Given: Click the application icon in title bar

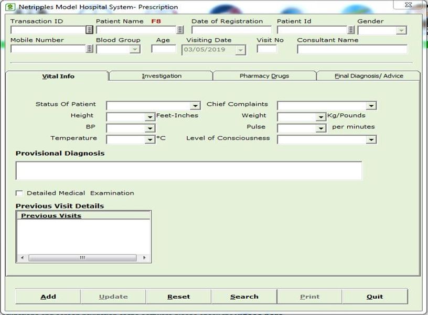Looking at the screenshot, I should (x=10, y=7).
